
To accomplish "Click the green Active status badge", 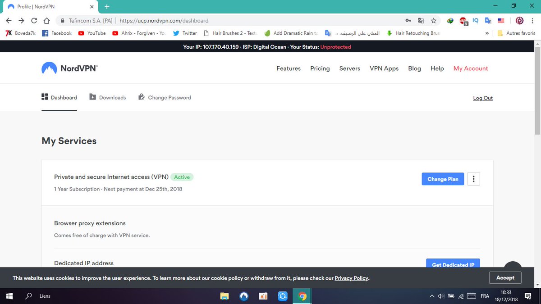I will click(182, 177).
